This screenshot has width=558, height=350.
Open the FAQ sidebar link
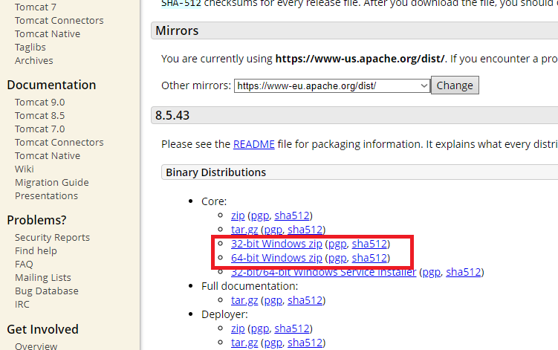(x=24, y=265)
